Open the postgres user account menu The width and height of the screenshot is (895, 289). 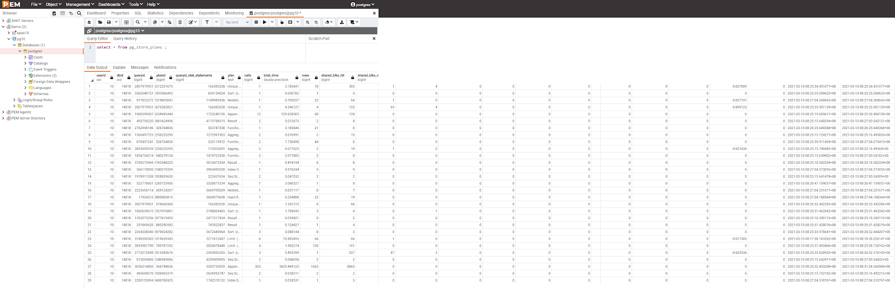(362, 4)
